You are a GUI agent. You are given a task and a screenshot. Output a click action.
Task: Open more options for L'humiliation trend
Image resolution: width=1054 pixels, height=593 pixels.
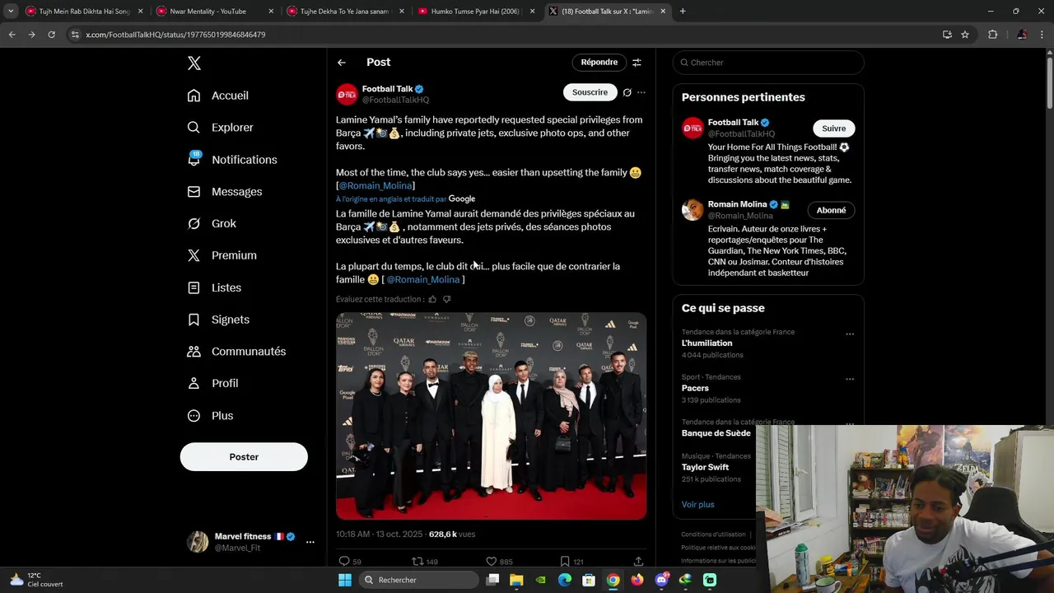point(850,334)
